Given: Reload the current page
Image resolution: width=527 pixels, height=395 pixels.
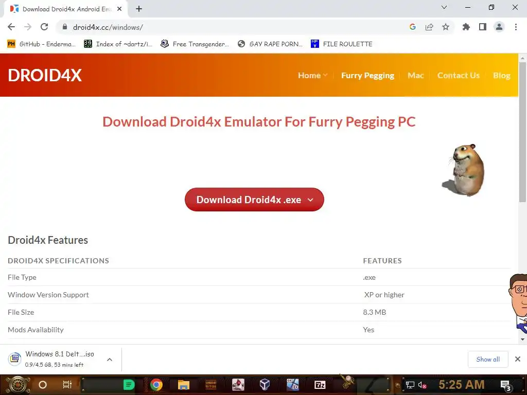Looking at the screenshot, I should point(44,27).
